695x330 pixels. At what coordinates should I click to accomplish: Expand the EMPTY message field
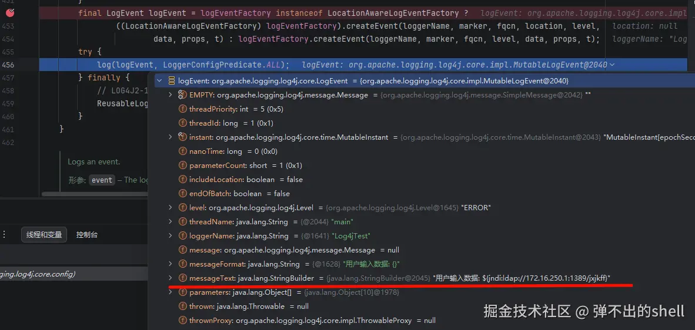coord(170,95)
